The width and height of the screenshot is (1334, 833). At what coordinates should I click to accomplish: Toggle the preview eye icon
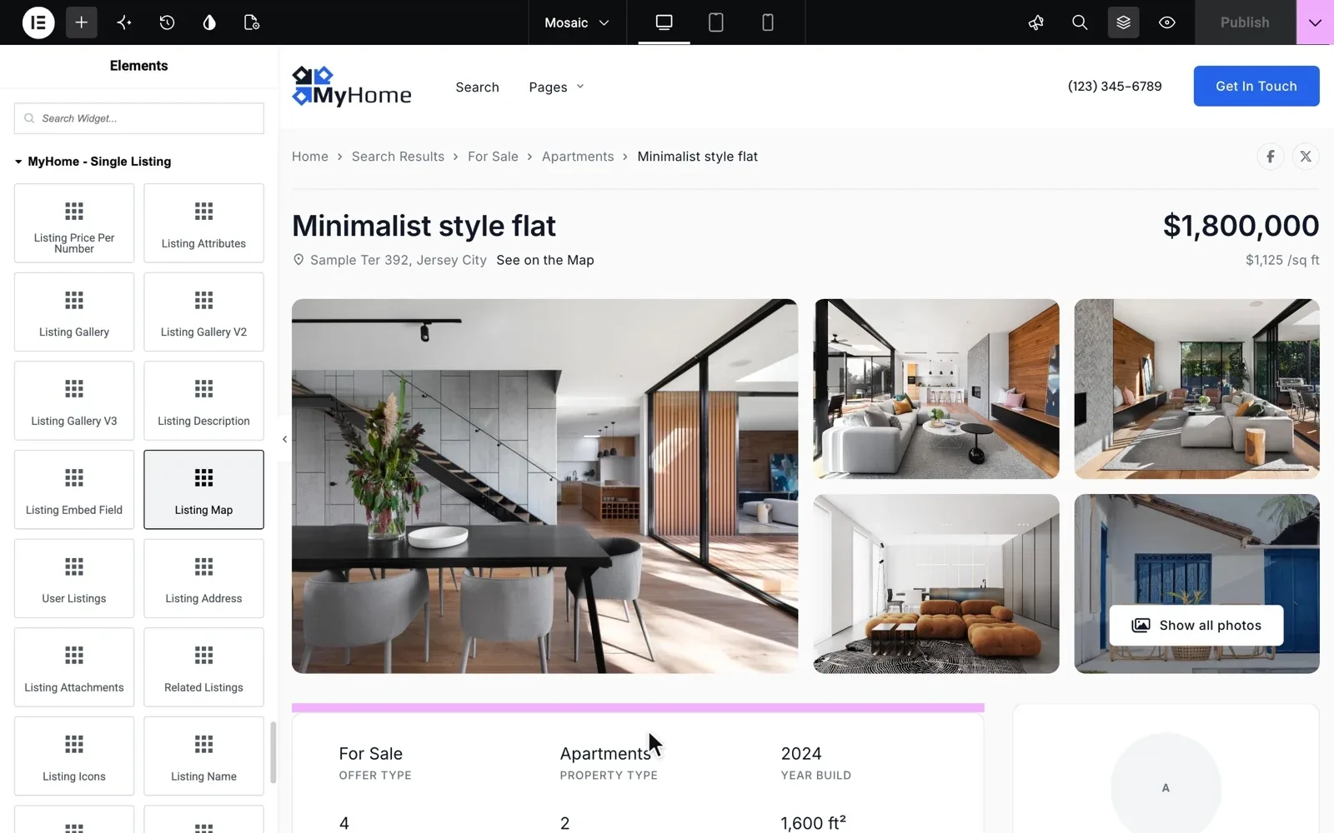pyautogui.click(x=1167, y=22)
